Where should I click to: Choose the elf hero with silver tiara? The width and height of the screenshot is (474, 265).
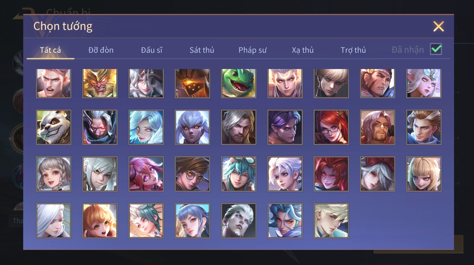click(x=424, y=83)
